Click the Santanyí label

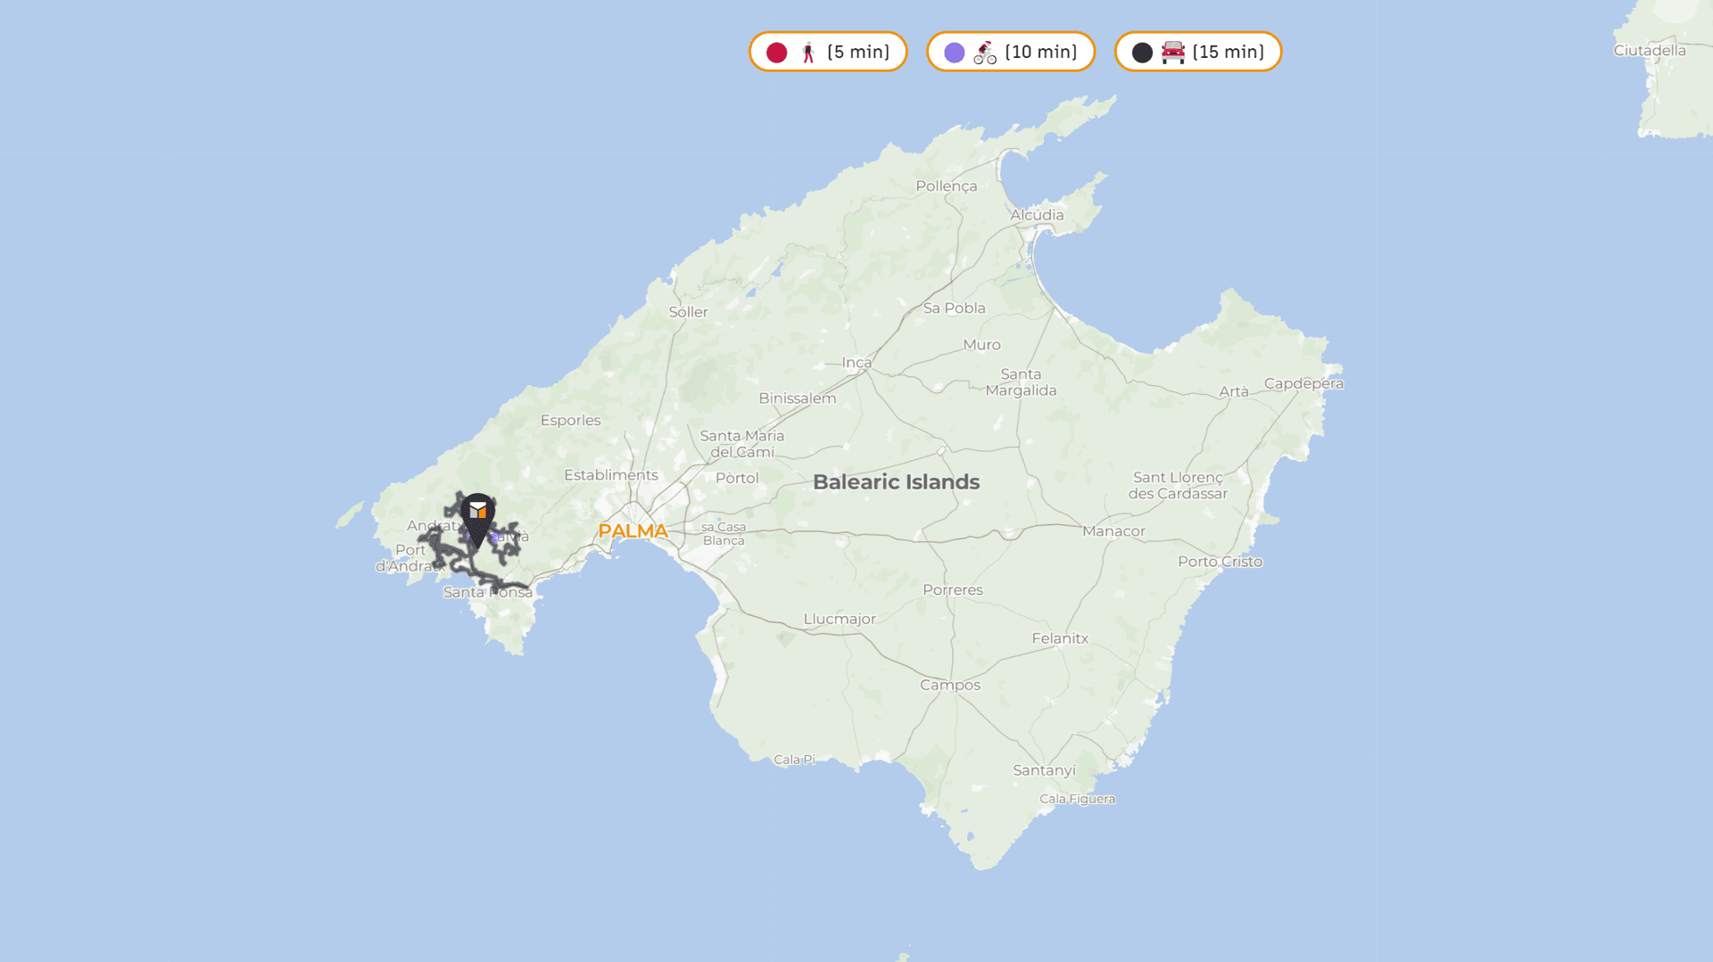[x=1044, y=770]
